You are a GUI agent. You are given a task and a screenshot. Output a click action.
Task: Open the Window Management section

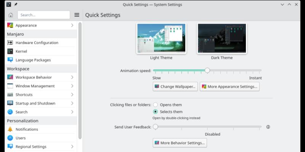35,86
